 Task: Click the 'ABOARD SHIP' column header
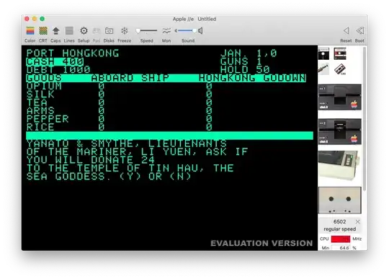(130, 78)
